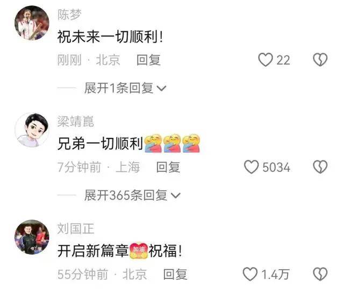Screen dimensions: 344x289
Task: Select comment text 开启新篇章 祝福!
Action: (x=119, y=251)
